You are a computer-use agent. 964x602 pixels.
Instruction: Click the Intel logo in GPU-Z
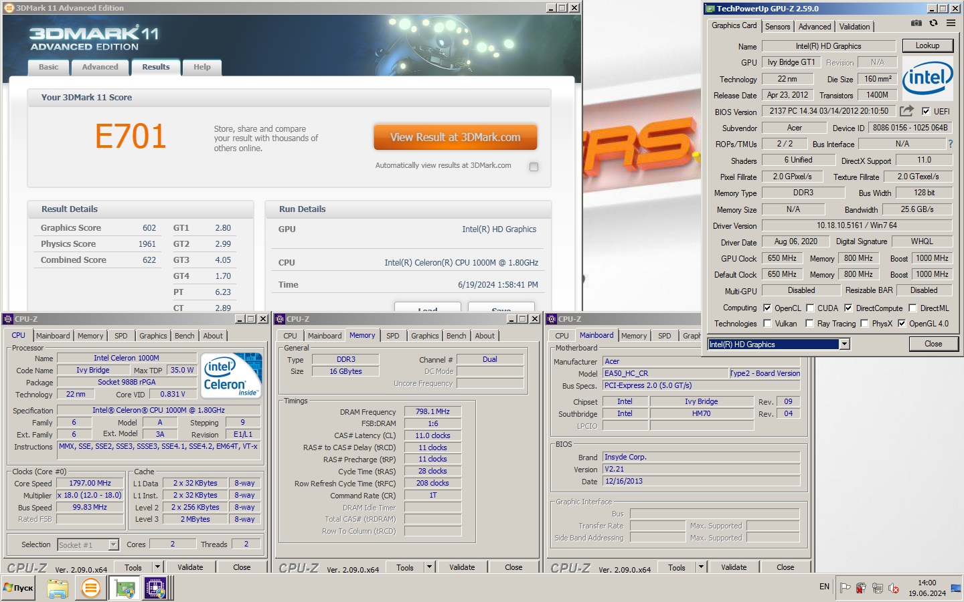pos(928,78)
